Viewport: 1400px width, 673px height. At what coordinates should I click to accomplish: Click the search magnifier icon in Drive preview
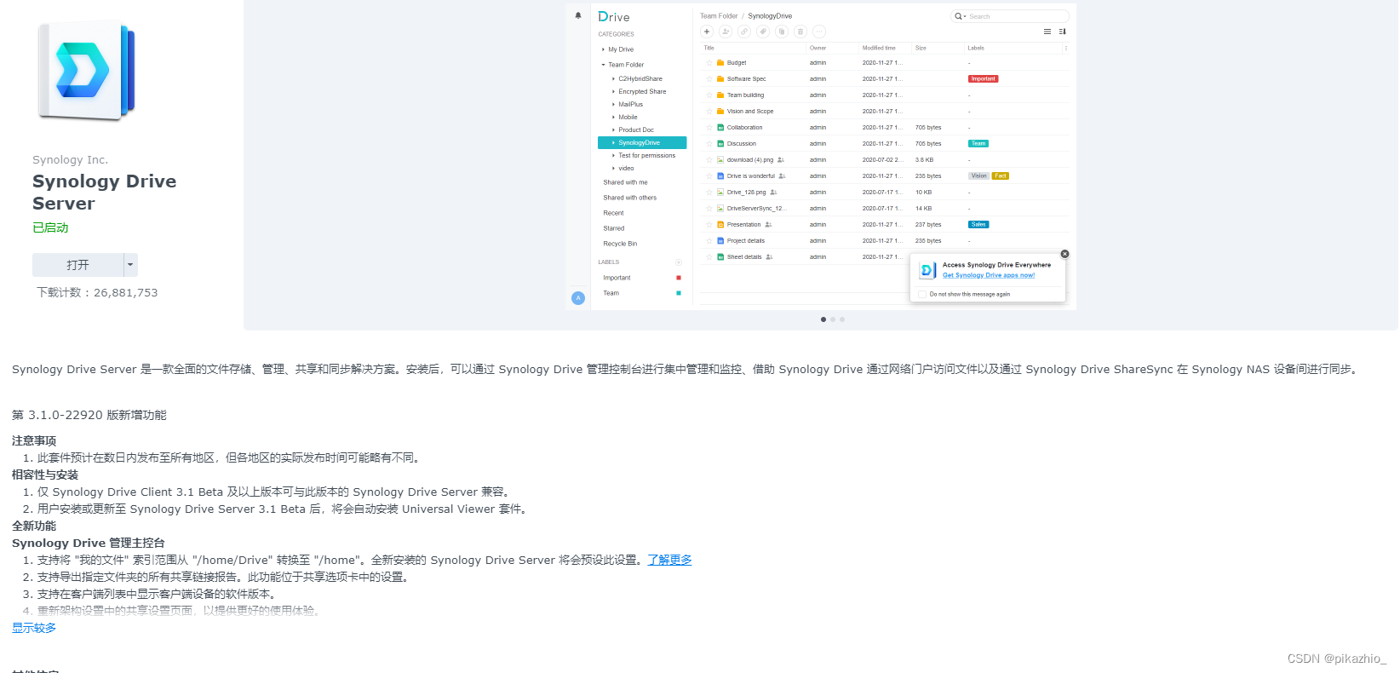[x=958, y=16]
